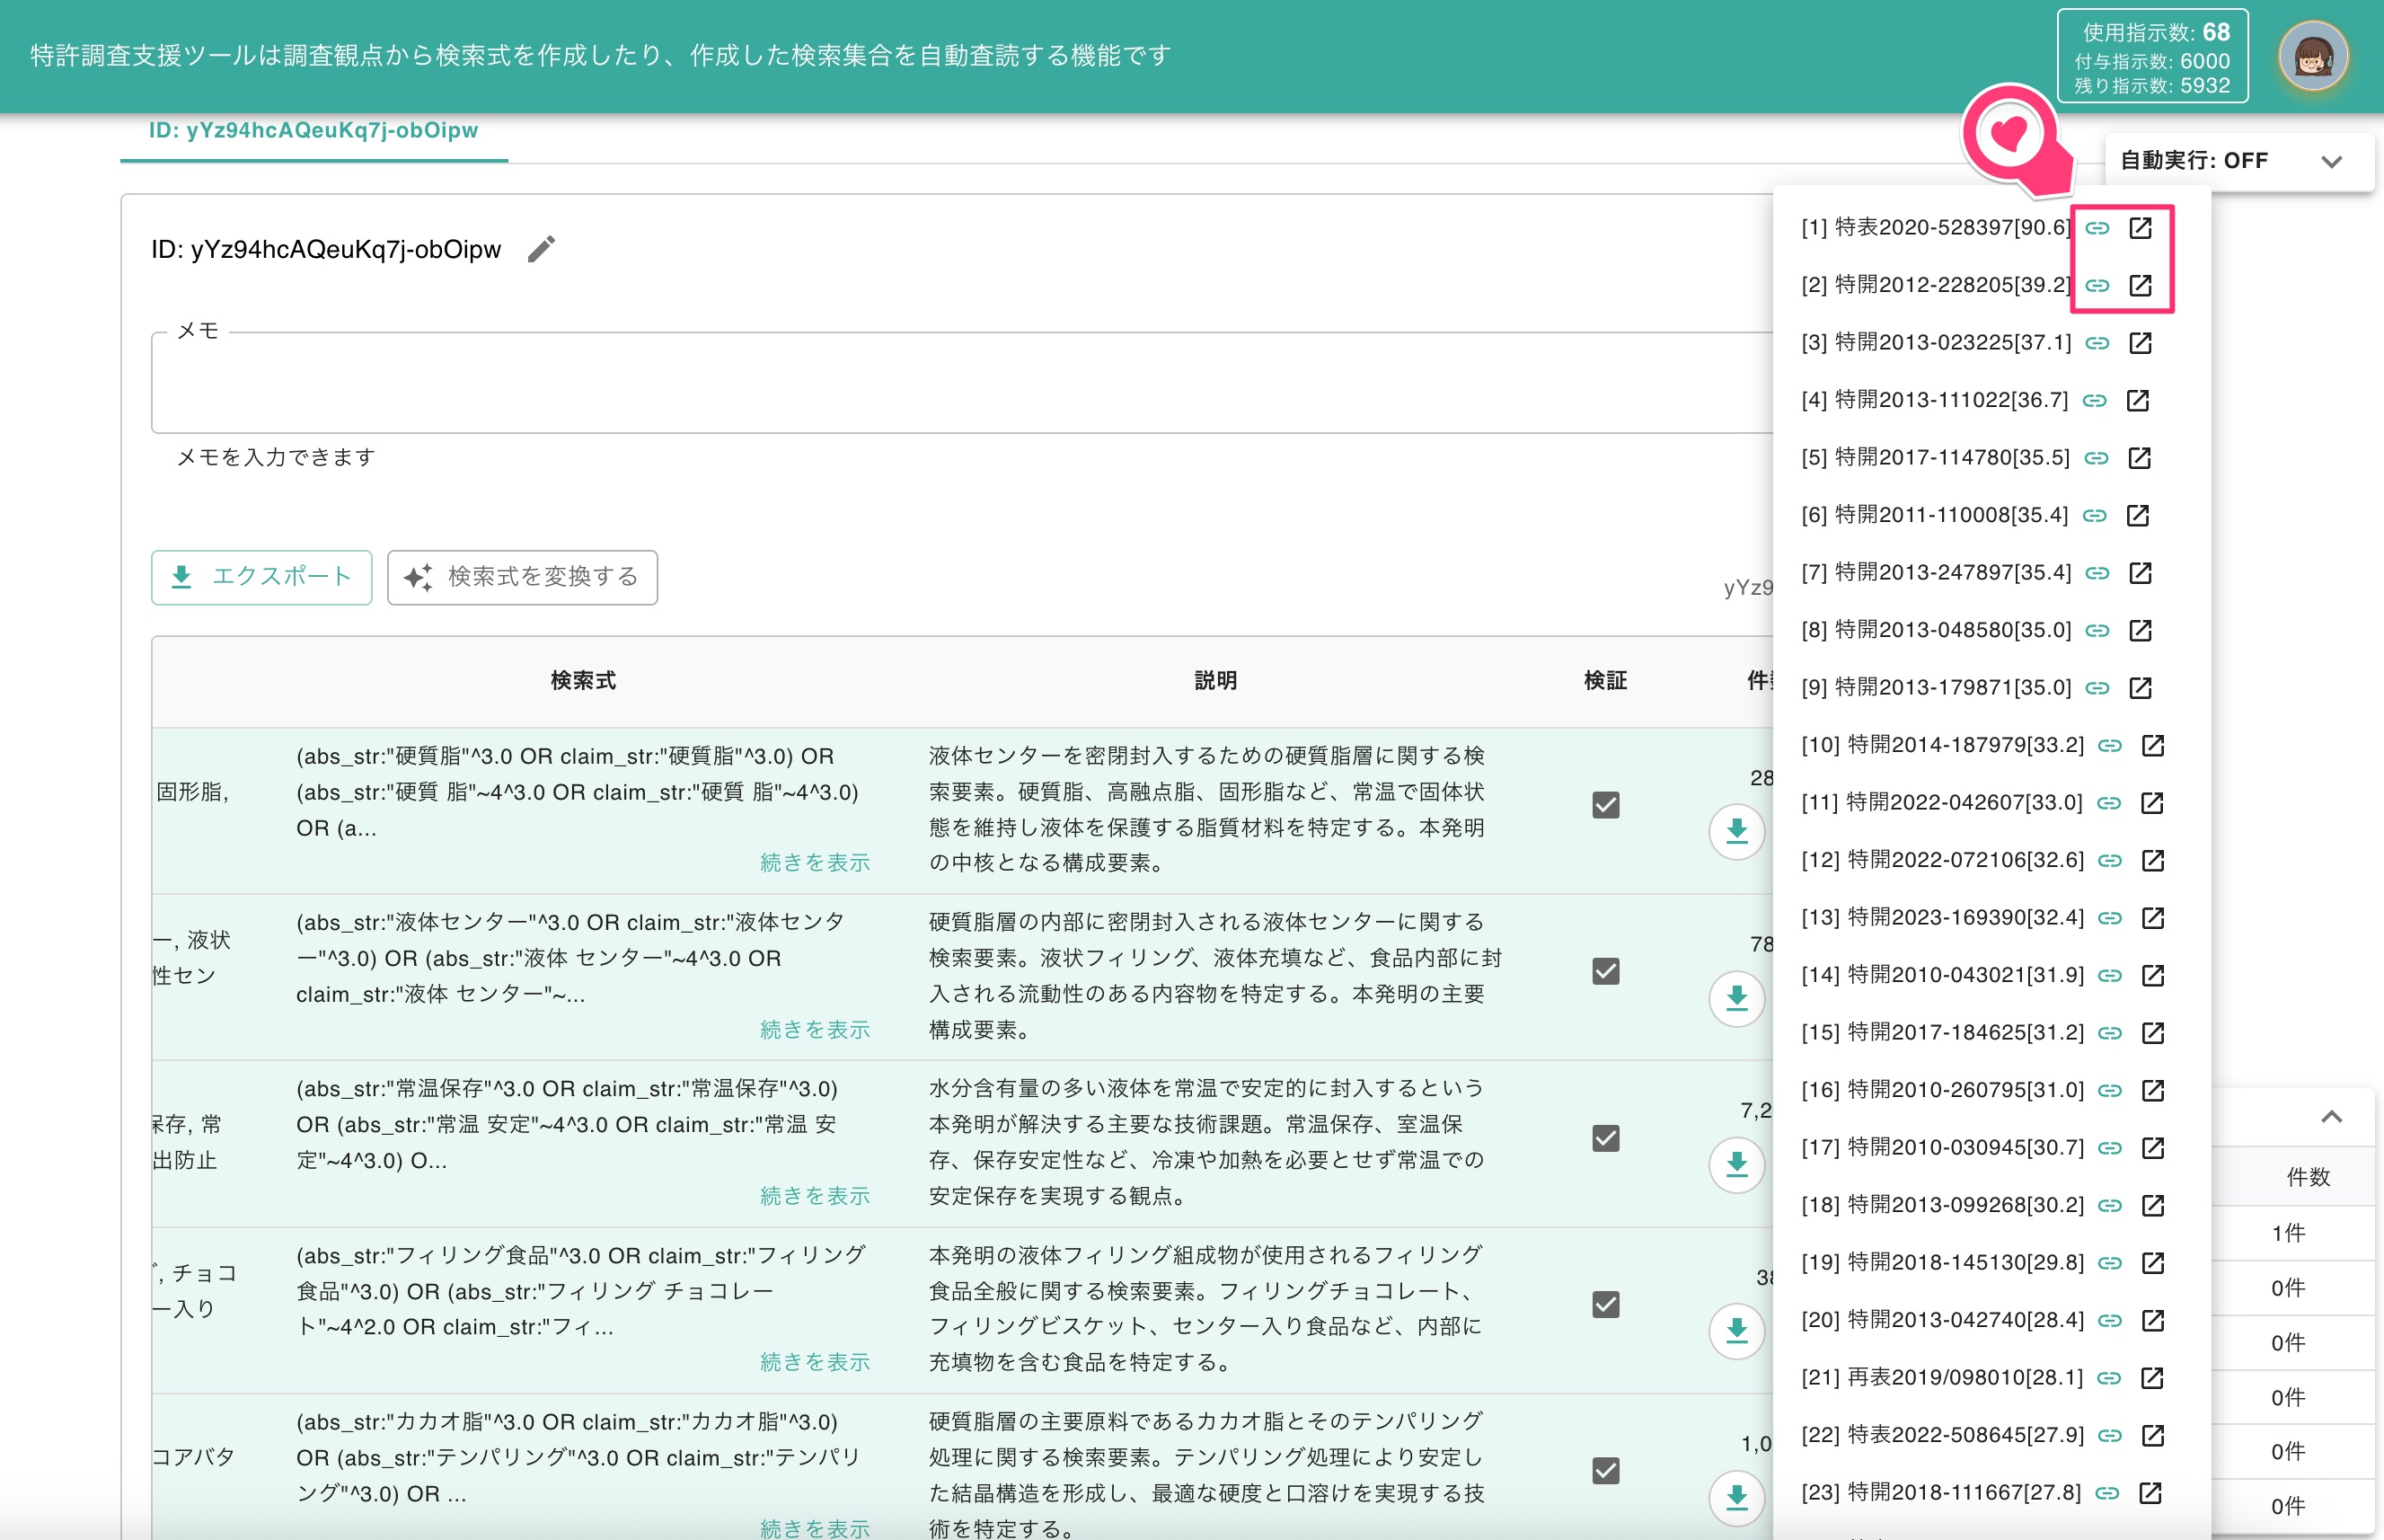
Task: Expand 続きを表示 for the カカオ脂 query
Action: click(x=815, y=1528)
